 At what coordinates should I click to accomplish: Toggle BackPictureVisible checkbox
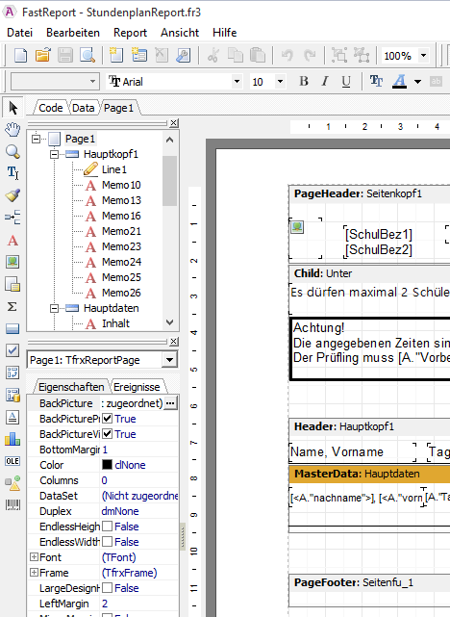pyautogui.click(x=108, y=433)
